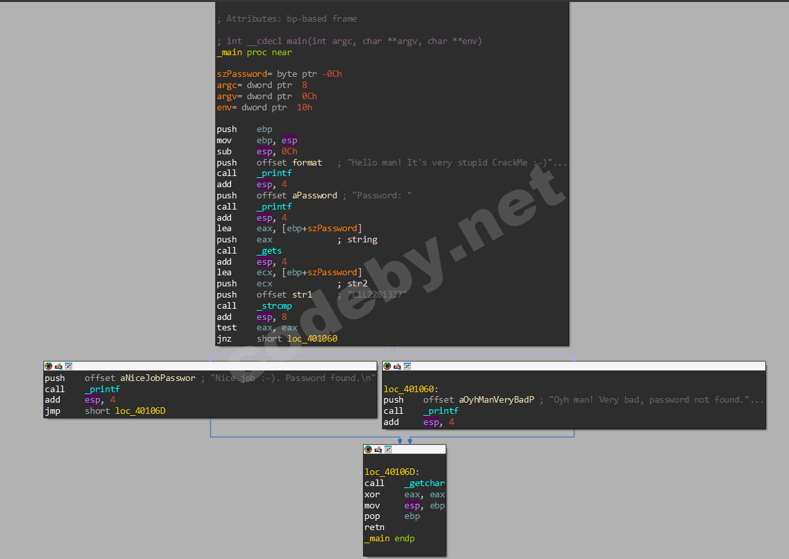Click the graph icon on the 'Nice job' node
Viewport: 789px width, 559px height.
coord(68,366)
